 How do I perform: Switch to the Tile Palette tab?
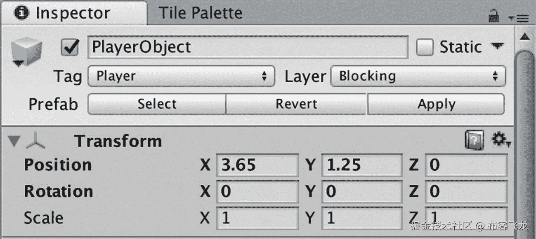coord(201,13)
